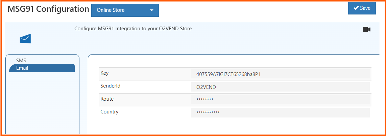This screenshot has width=386, height=136.
Task: Click the MSG91 Configuration page heading
Action: coord(48,9)
